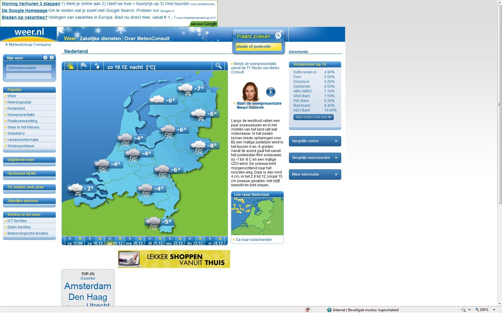
Task: Select the moon icon for za 17:00
Action: click(x=70, y=239)
